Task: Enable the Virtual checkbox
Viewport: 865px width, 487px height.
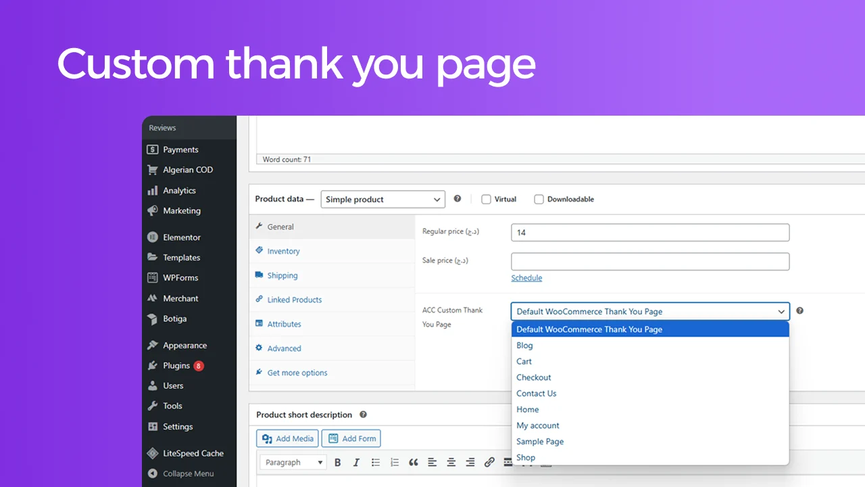Action: 486,200
